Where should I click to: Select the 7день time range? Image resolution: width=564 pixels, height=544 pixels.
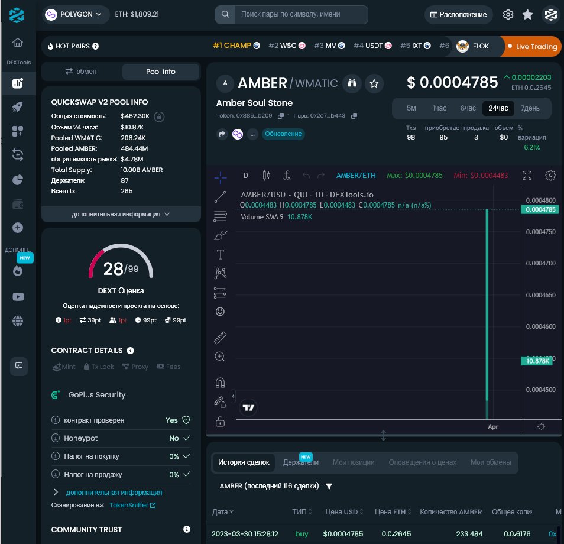pyautogui.click(x=530, y=108)
